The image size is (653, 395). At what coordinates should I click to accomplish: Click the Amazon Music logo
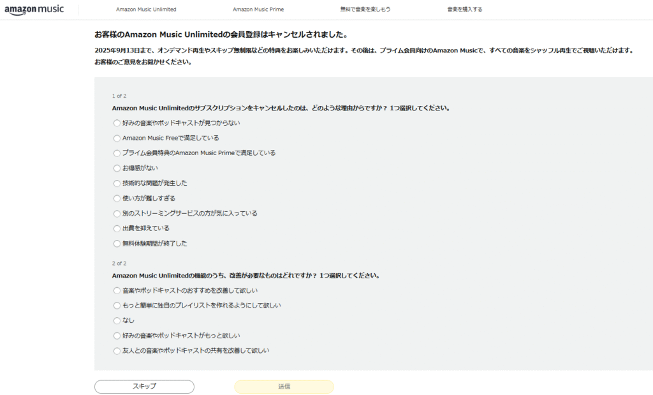pos(34,10)
